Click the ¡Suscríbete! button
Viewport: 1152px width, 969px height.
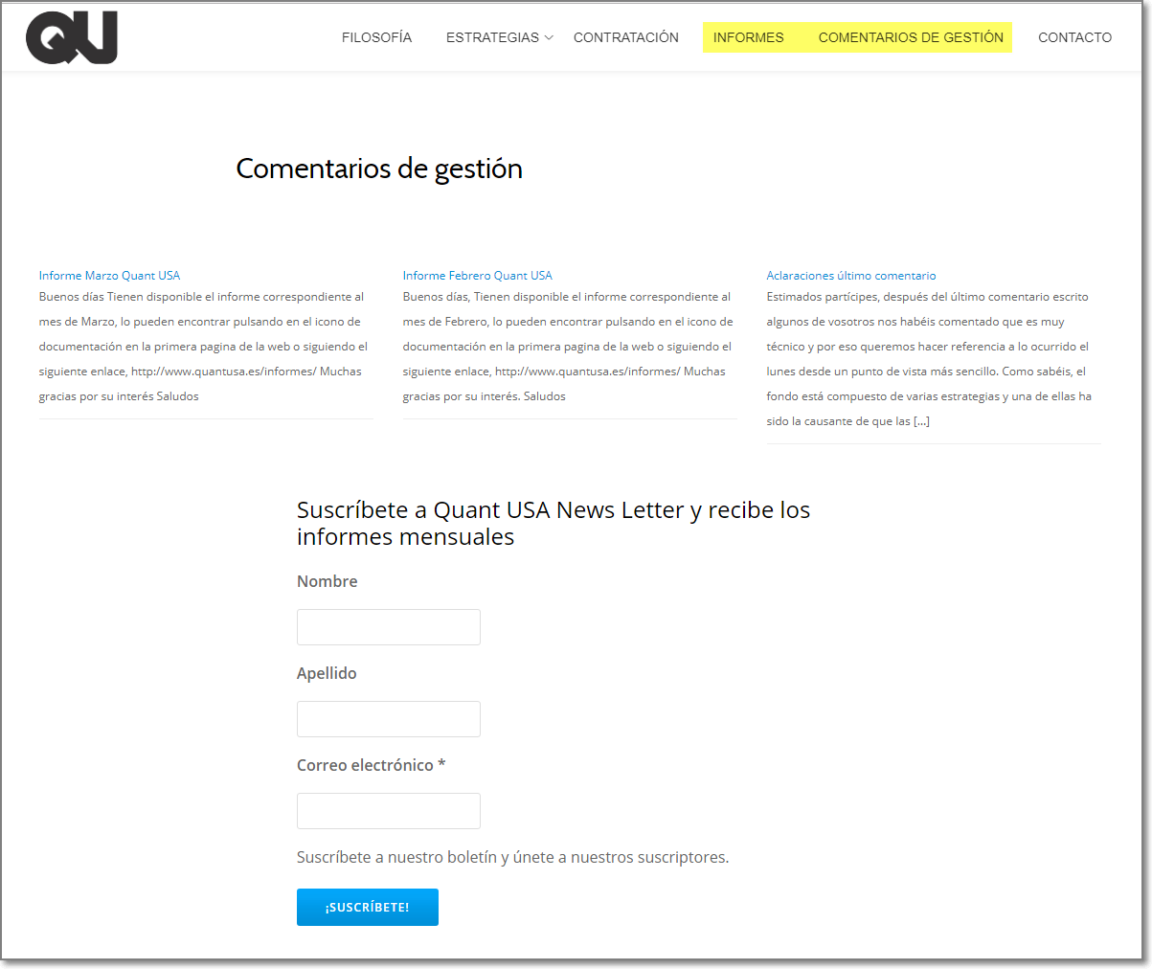point(368,907)
